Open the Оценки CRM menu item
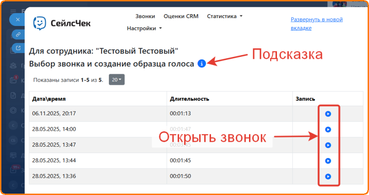This screenshot has height=195, width=369. [181, 16]
